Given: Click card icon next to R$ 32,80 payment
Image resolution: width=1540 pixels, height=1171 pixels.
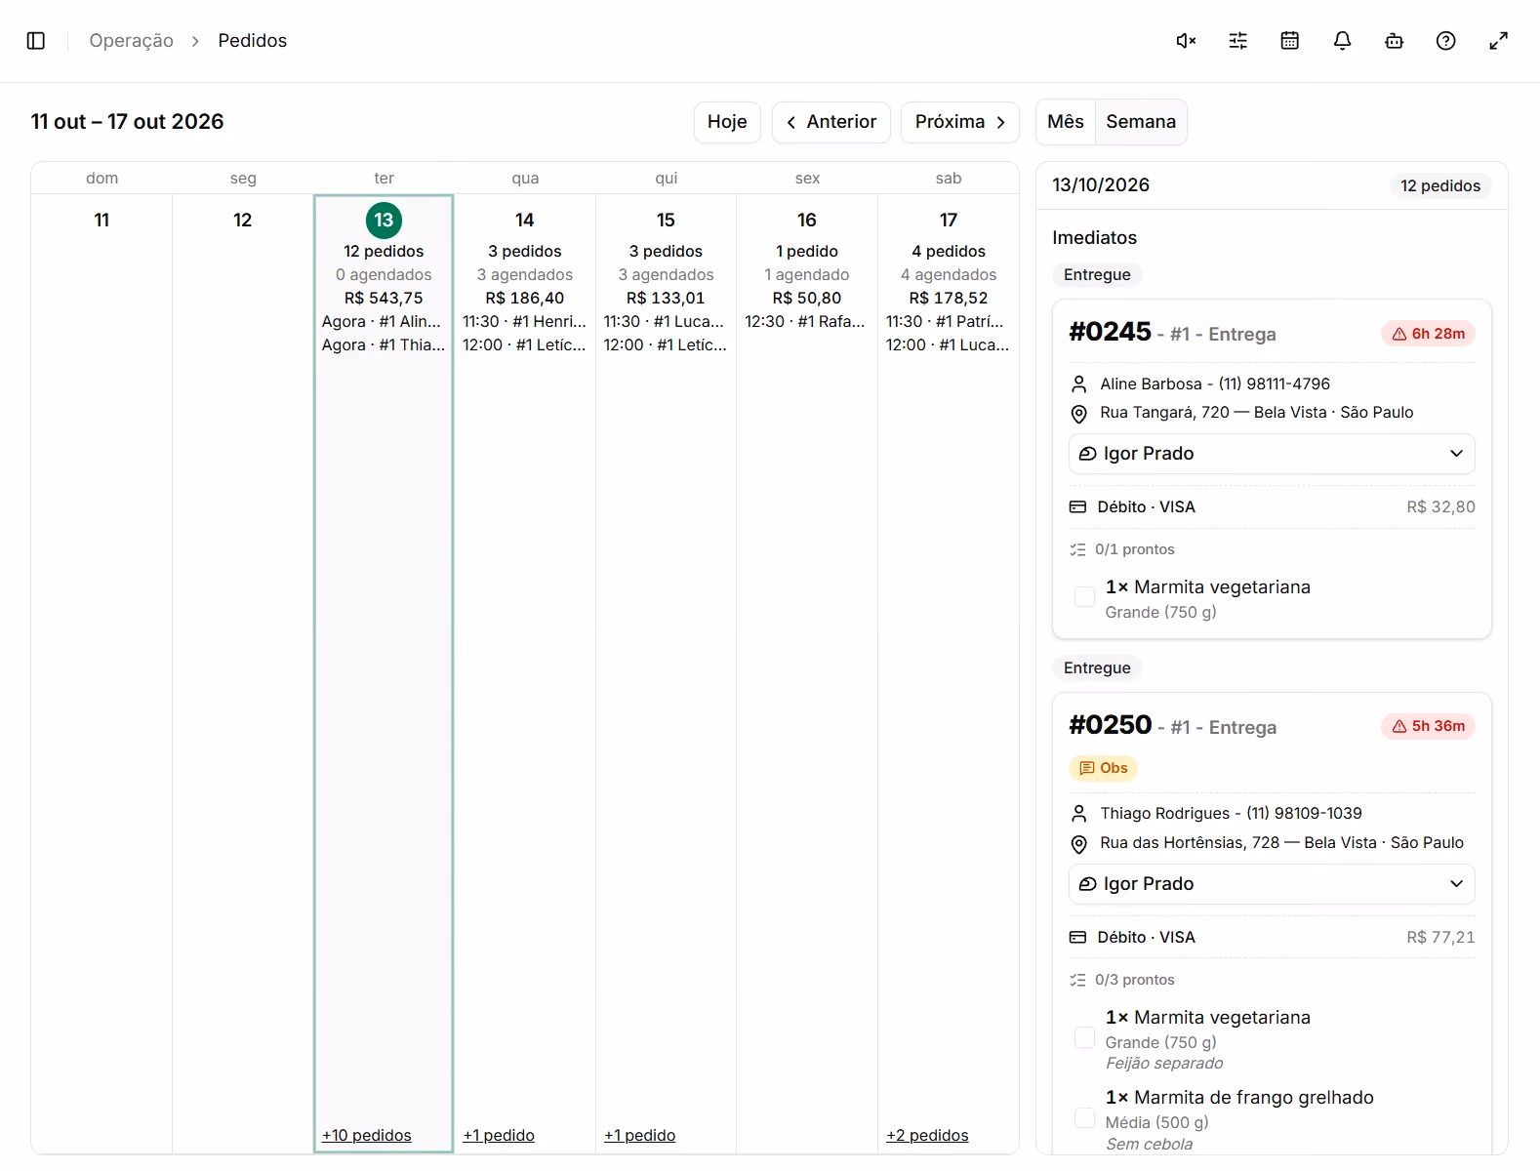Looking at the screenshot, I should 1077,506.
